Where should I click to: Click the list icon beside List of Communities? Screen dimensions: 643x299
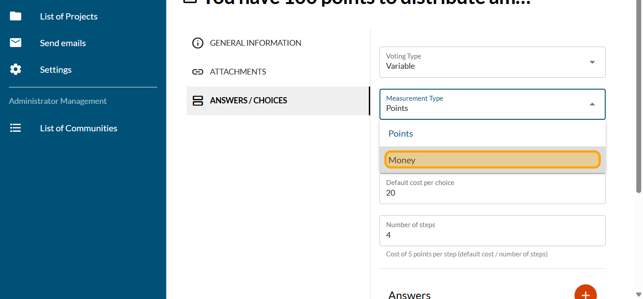coord(16,128)
